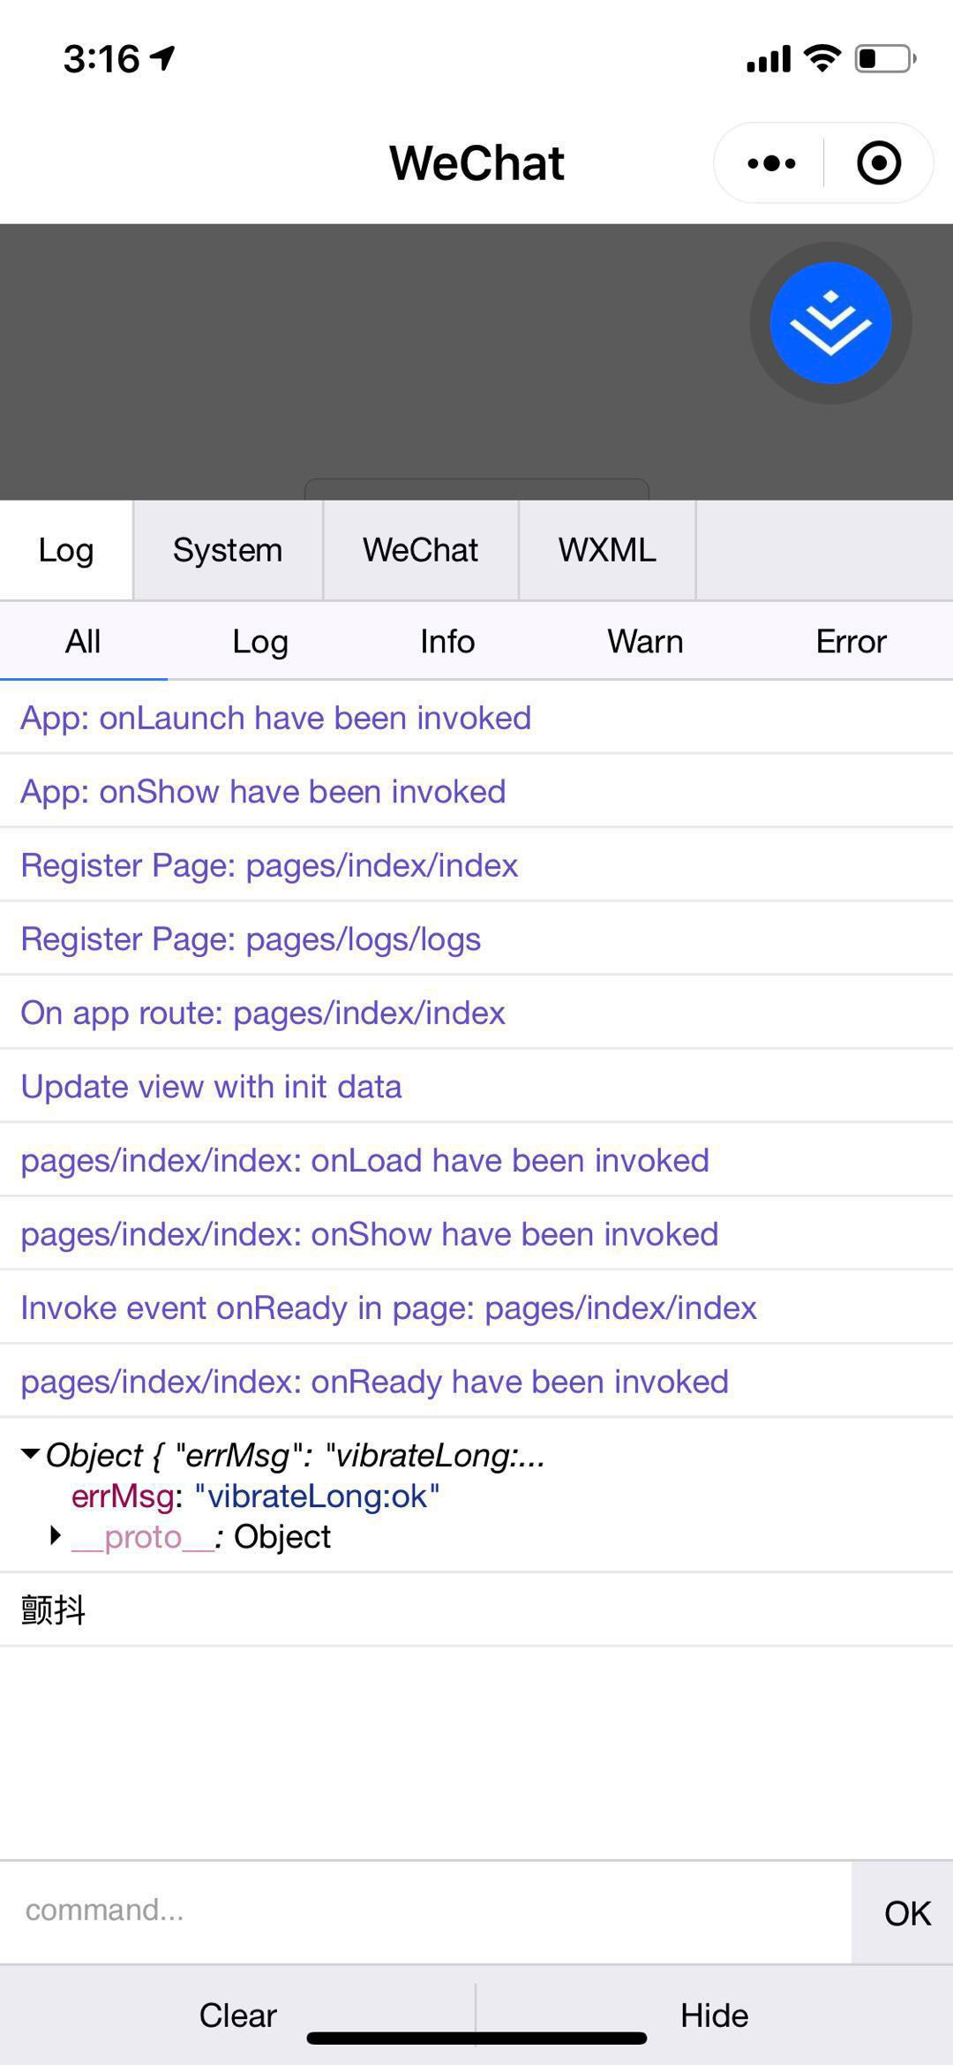Screen dimensions: 953x2065
Task: Filter console by Error level
Action: [851, 641]
